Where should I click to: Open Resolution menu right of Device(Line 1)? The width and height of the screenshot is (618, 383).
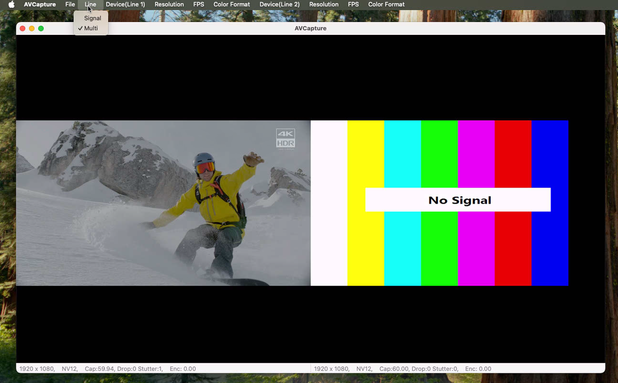pos(169,4)
